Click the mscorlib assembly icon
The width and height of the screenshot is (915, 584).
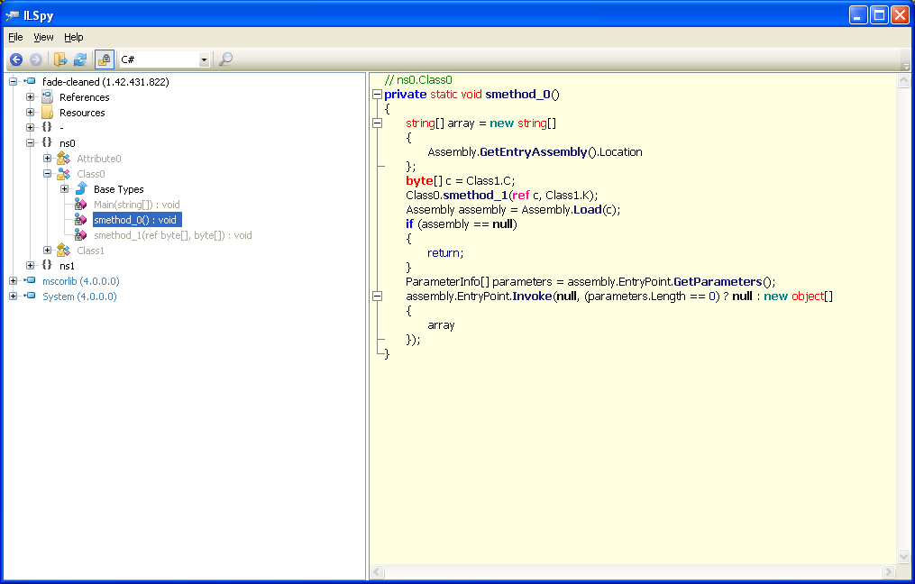(30, 280)
